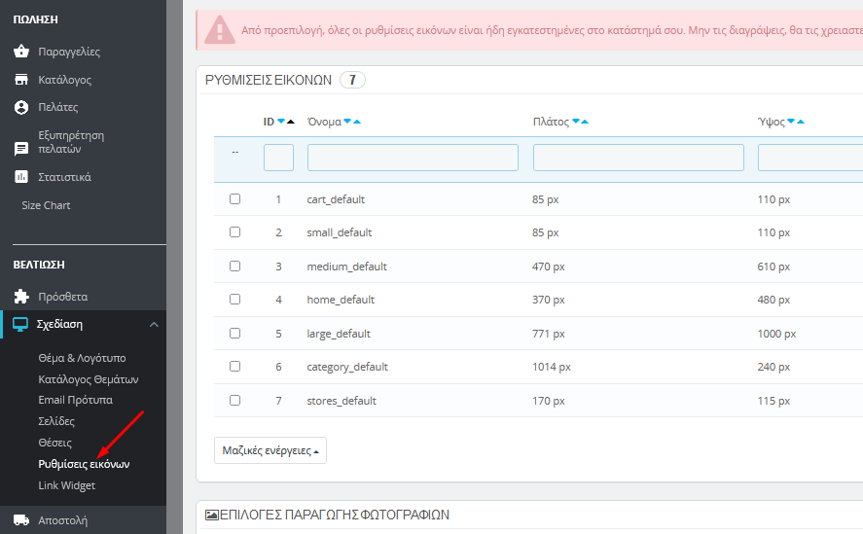Open Κατάλογος Θεμάτων submenu
The height and width of the screenshot is (534, 863).
89,379
